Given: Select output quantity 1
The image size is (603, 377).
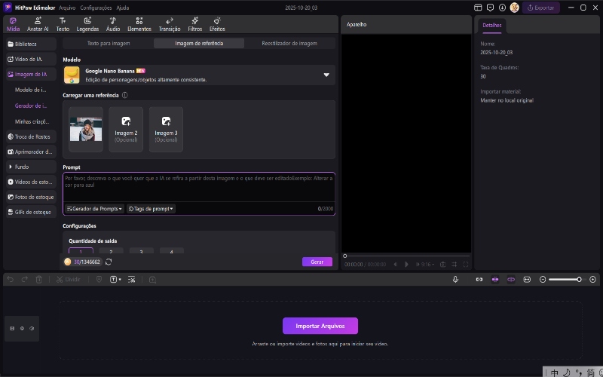Looking at the screenshot, I should [x=81, y=252].
